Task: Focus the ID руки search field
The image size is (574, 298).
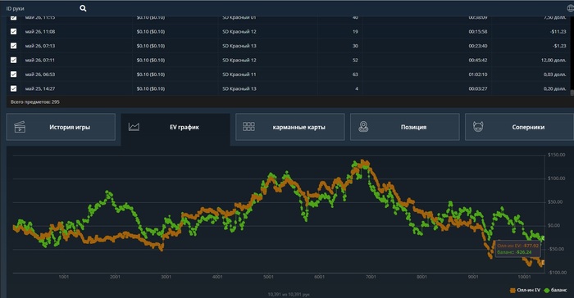Action: click(x=40, y=8)
